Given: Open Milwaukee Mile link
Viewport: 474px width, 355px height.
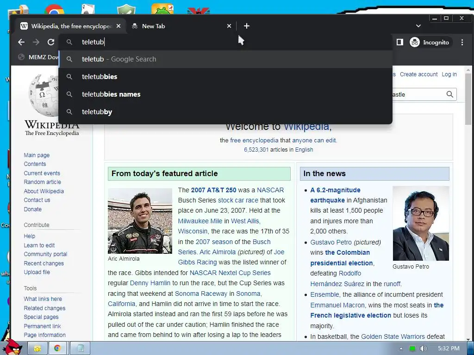Looking at the screenshot, I should coord(200,221).
